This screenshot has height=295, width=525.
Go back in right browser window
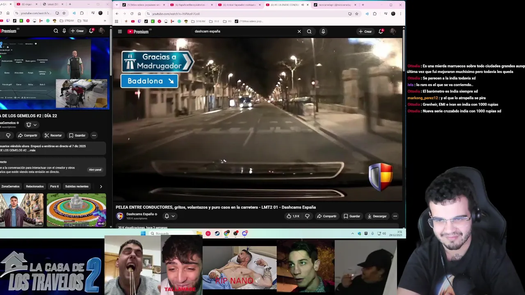tap(117, 14)
